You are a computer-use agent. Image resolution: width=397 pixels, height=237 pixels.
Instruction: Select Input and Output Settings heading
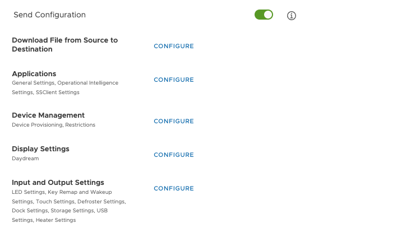click(58, 182)
